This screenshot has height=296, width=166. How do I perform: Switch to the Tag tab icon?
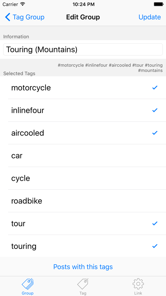pos(83,284)
